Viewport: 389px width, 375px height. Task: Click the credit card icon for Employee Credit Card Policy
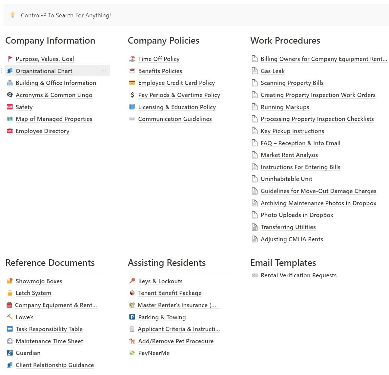(132, 83)
